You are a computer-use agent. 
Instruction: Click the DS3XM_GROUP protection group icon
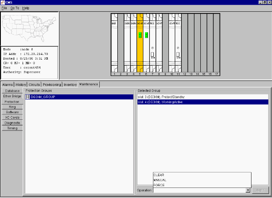click(28, 97)
